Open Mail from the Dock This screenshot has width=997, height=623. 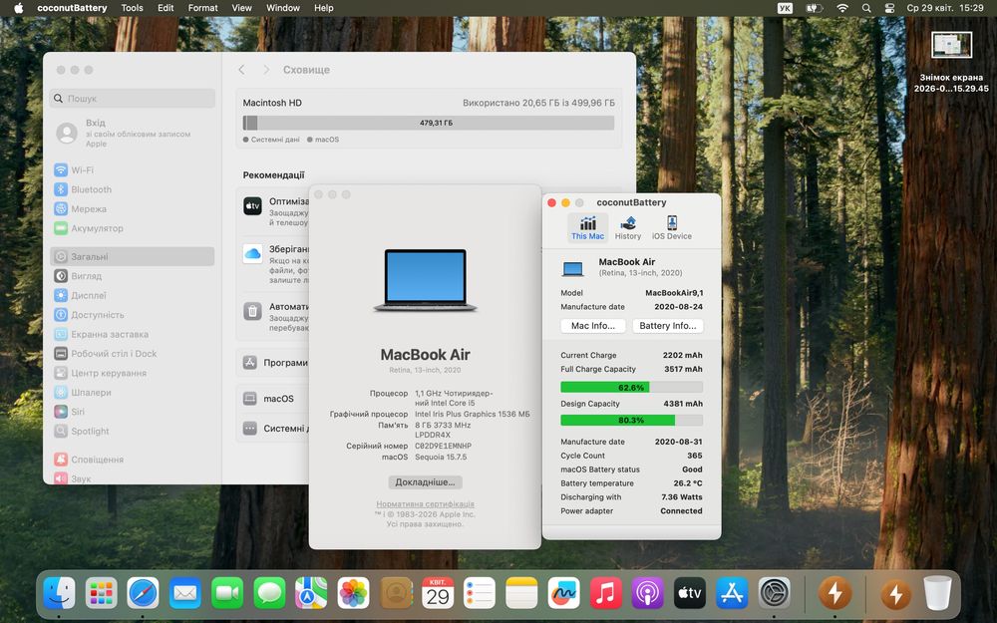(x=185, y=593)
